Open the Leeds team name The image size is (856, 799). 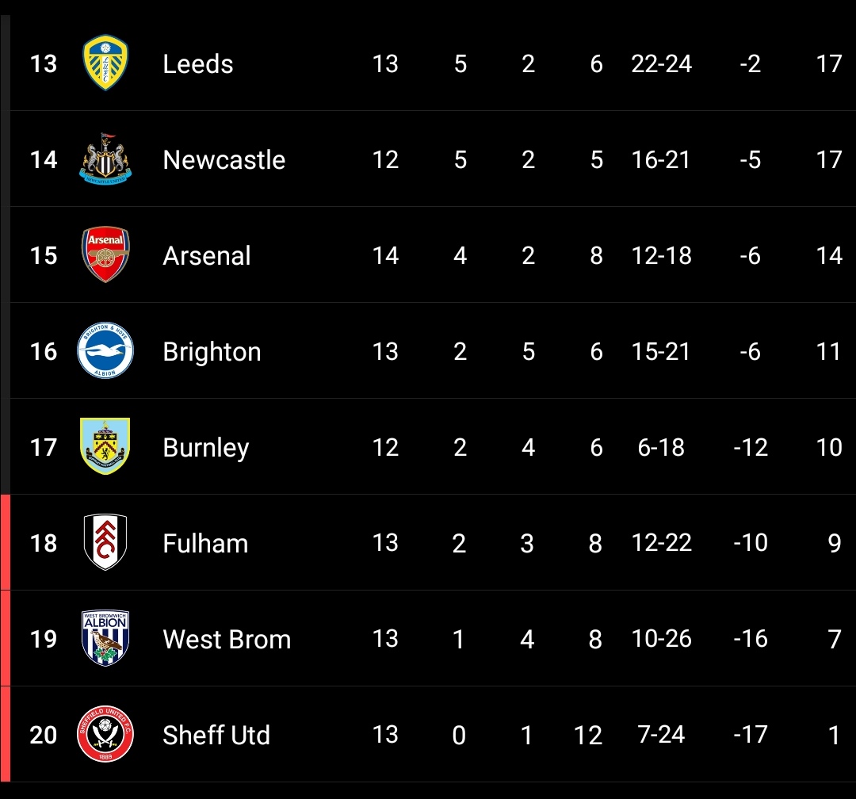pyautogui.click(x=198, y=64)
